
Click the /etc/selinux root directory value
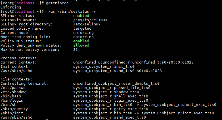tap(87, 24)
